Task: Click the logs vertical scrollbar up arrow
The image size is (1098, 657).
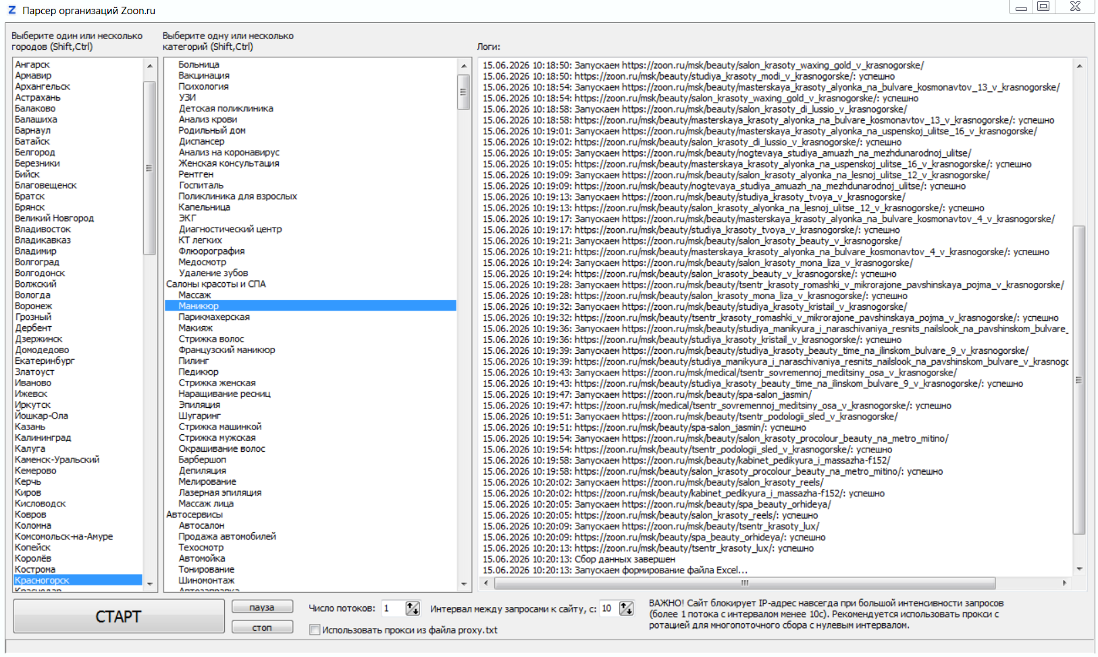Action: tap(1079, 65)
